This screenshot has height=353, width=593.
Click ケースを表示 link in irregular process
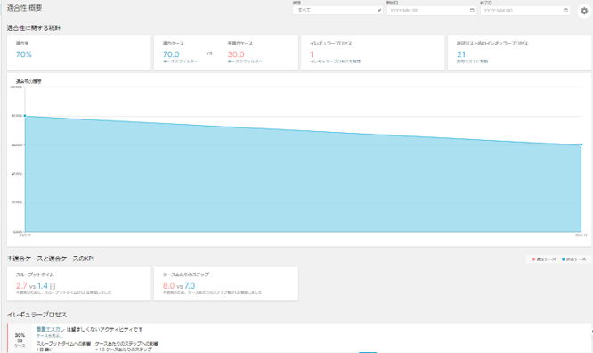point(49,336)
